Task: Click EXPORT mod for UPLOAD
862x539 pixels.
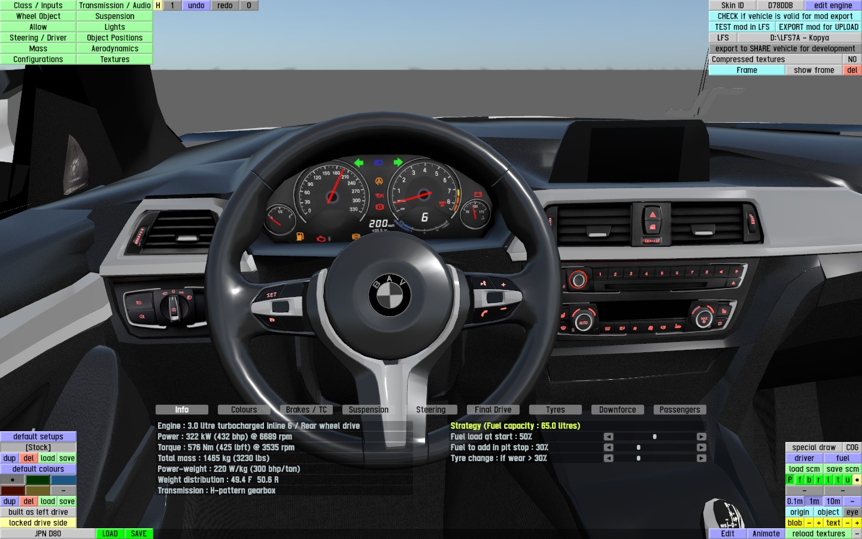Action: tap(819, 27)
